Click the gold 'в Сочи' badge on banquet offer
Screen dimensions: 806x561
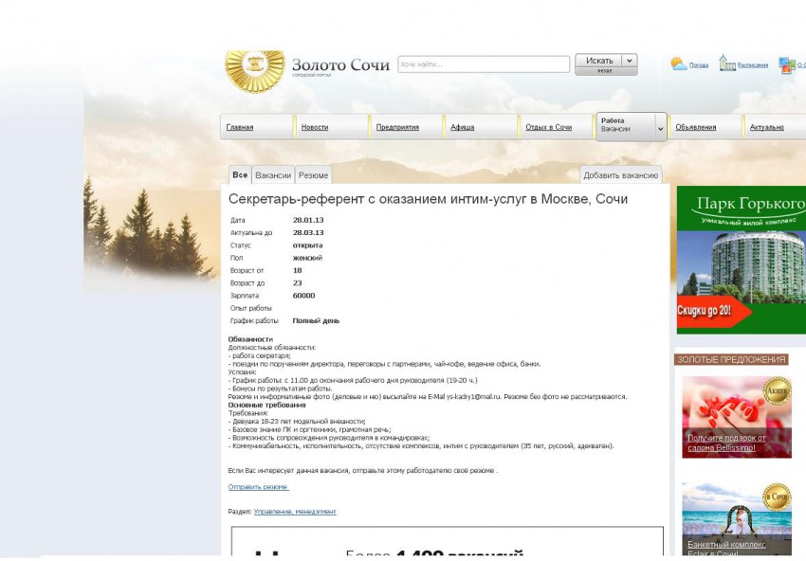[777, 498]
